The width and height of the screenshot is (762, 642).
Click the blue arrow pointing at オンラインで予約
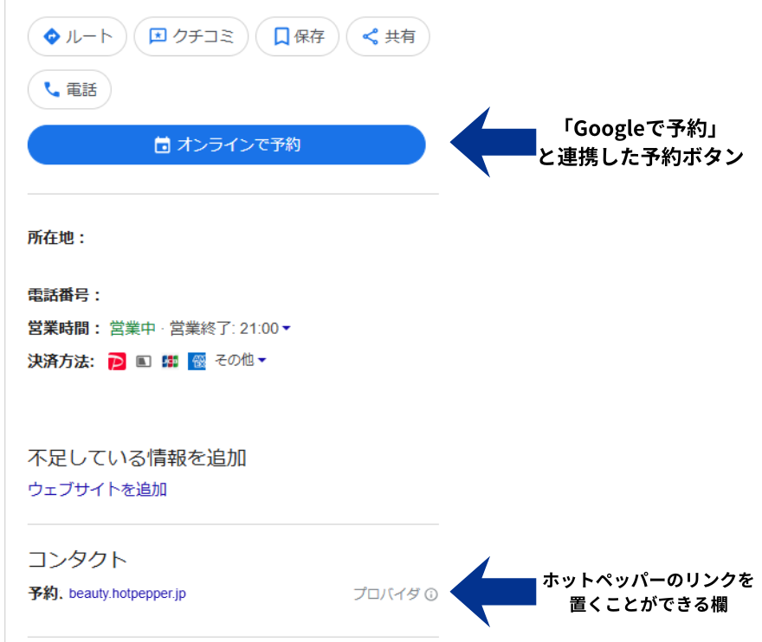click(485, 143)
